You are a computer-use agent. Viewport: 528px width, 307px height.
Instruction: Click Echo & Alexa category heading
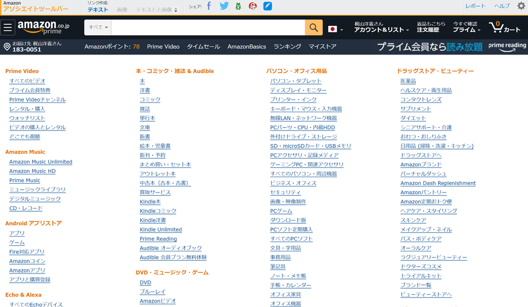[23, 295]
